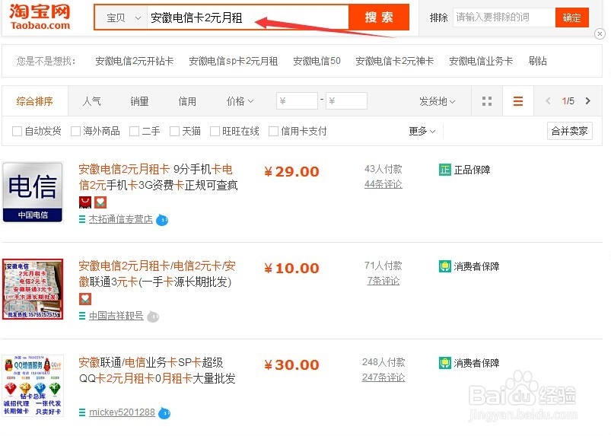Click the orange 搜索 button
This screenshot has height=436, width=611.
point(379,18)
